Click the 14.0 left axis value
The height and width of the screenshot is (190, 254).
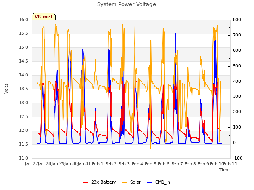[x=24, y=75]
